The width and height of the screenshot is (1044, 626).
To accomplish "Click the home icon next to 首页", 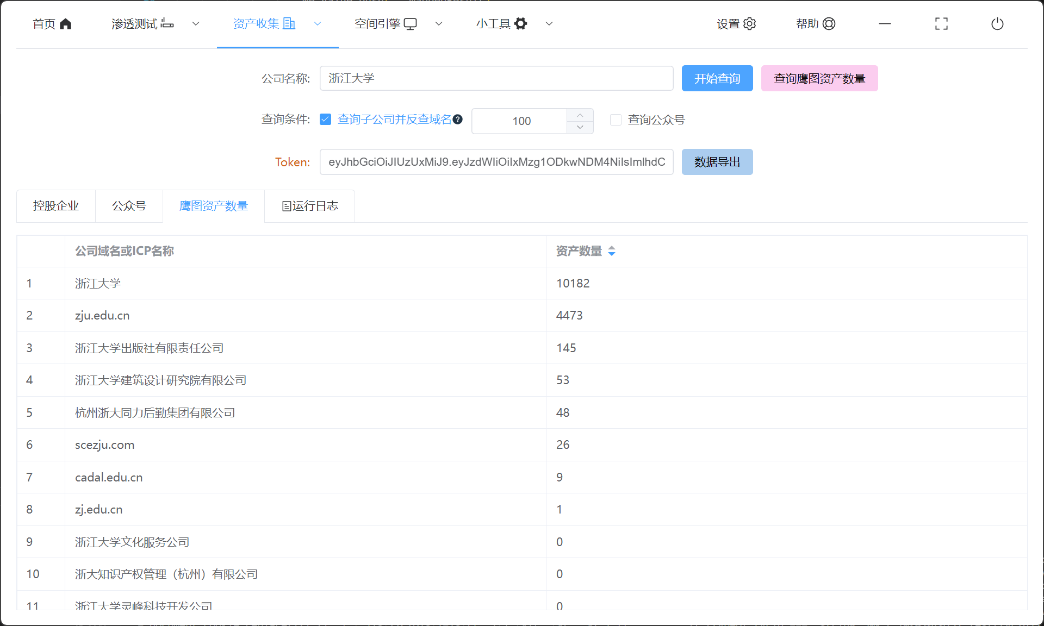I will coord(66,24).
